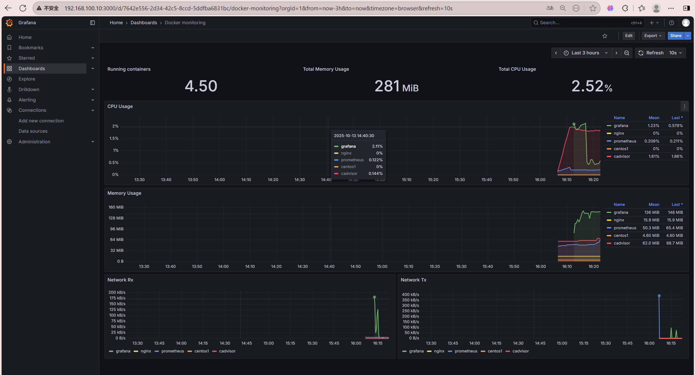Toggle prometheus series in CPU Usage legend
695x375 pixels.
pyautogui.click(x=625, y=141)
